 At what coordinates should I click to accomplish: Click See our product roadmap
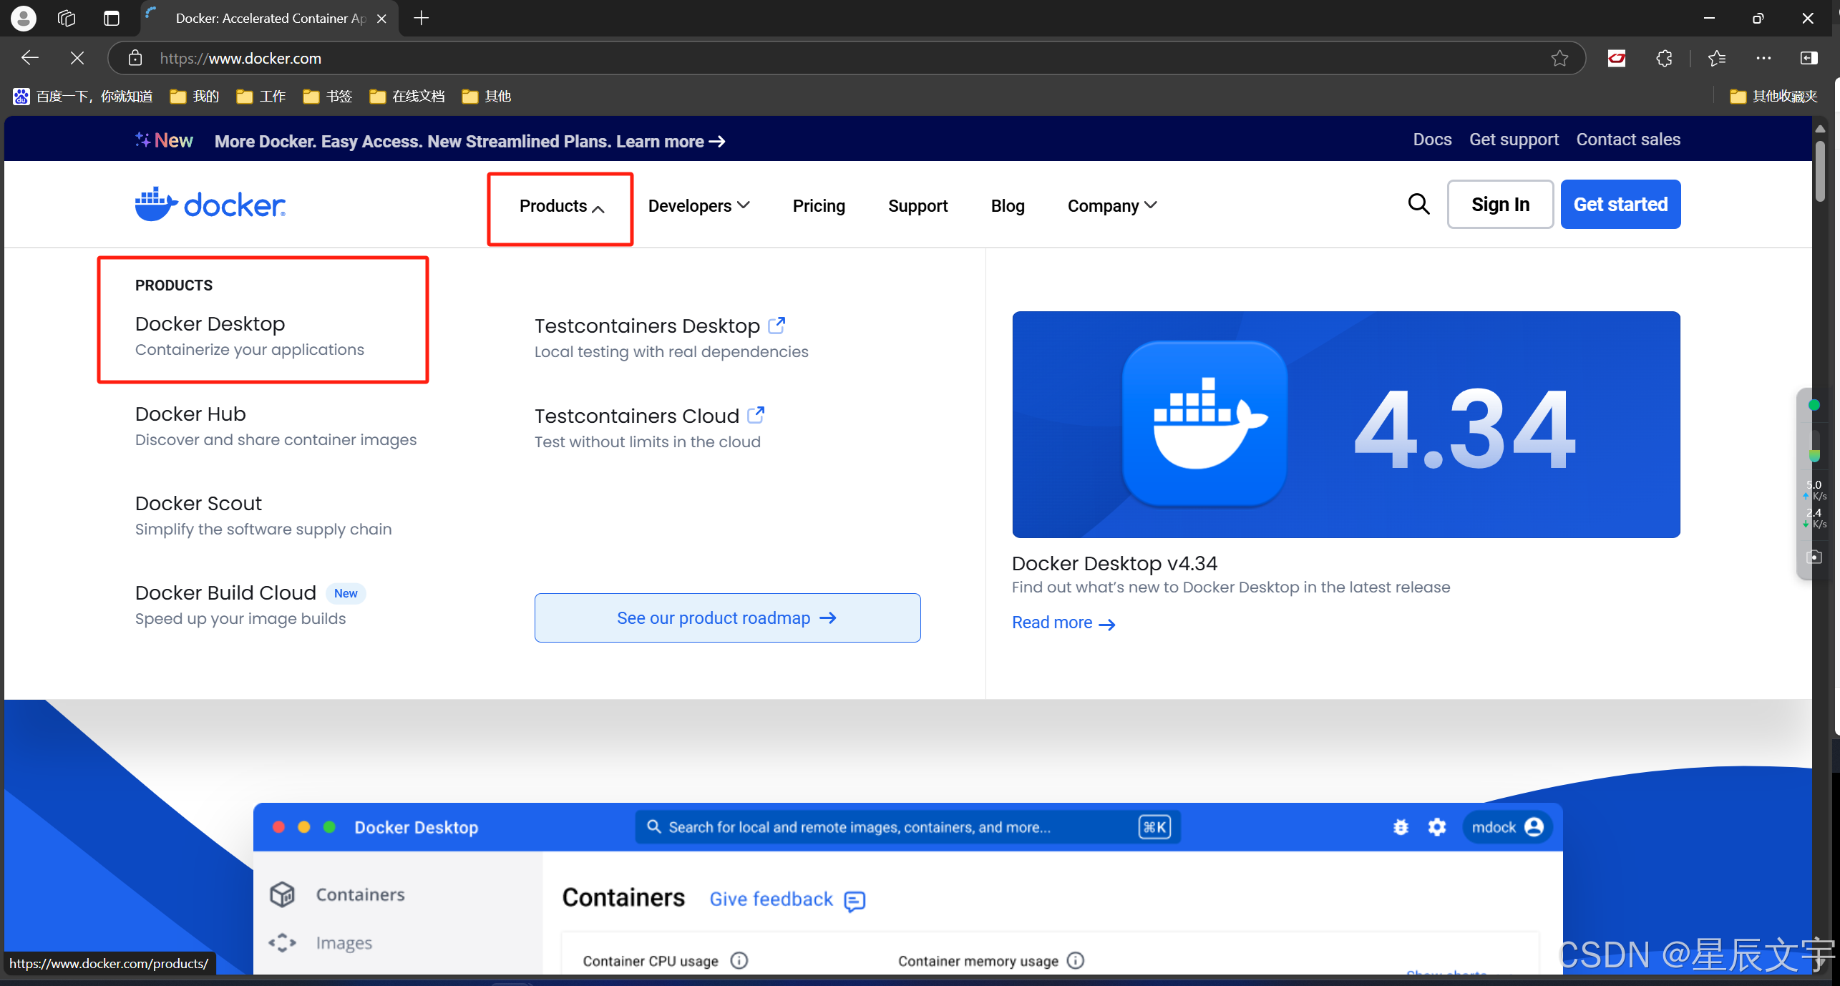click(x=727, y=618)
